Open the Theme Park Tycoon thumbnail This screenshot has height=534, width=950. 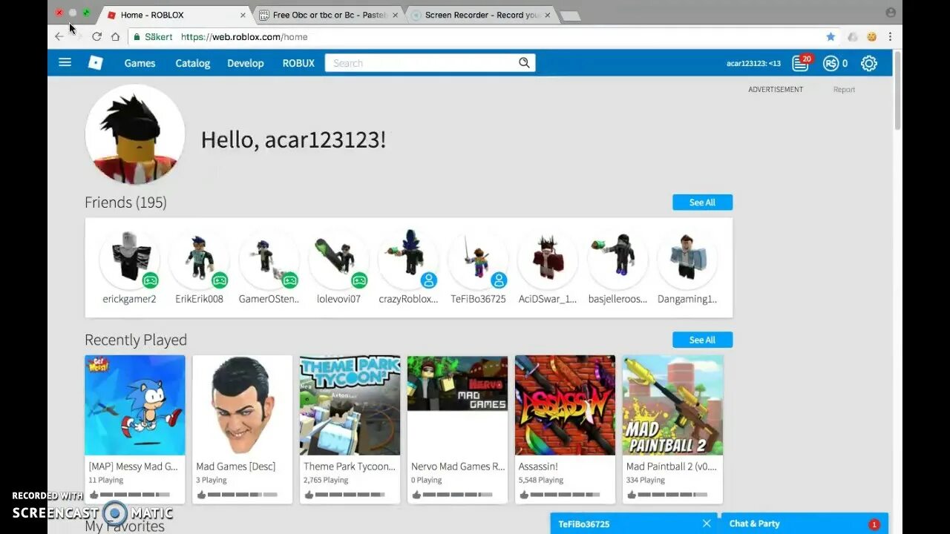pyautogui.click(x=350, y=405)
